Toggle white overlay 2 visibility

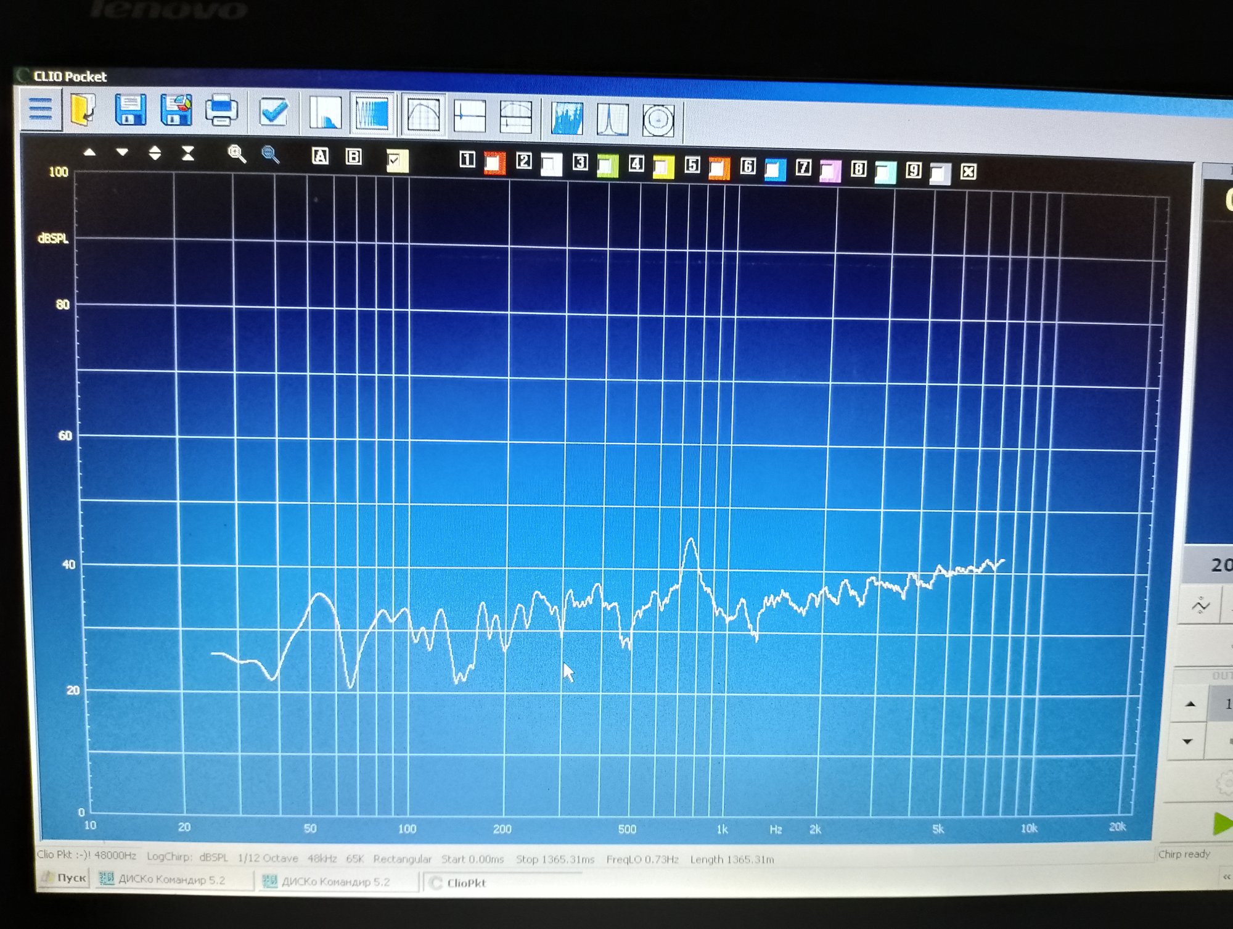pos(551,165)
